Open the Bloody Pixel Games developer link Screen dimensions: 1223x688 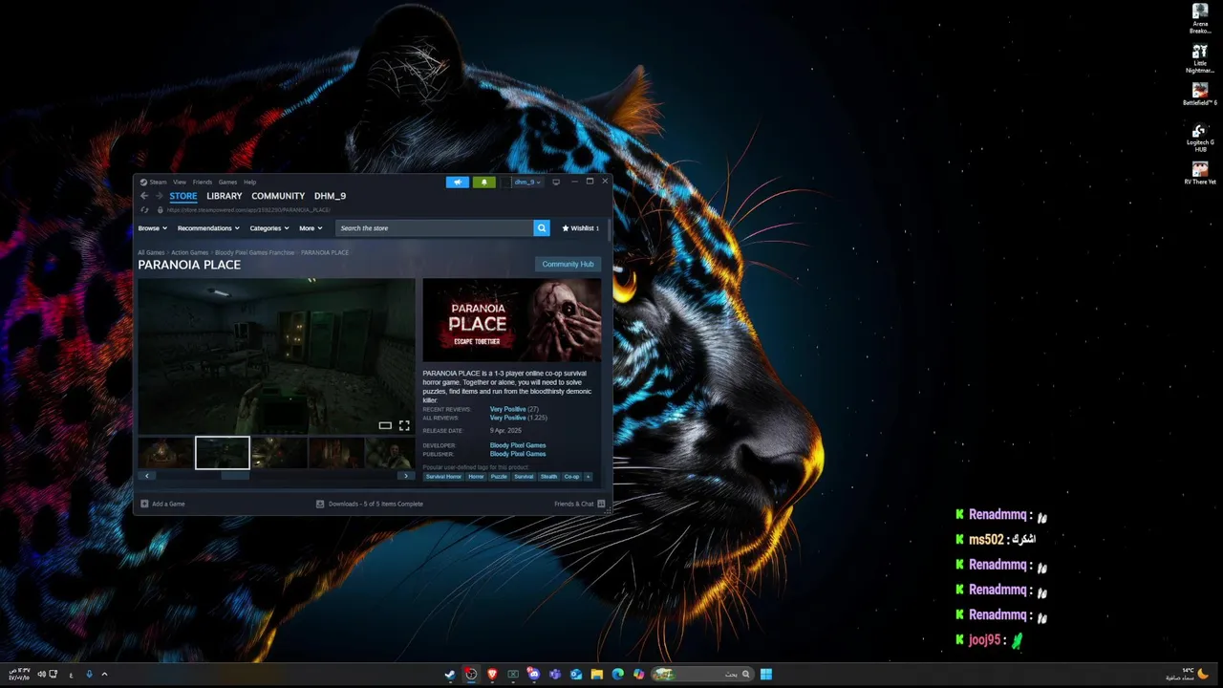(518, 445)
